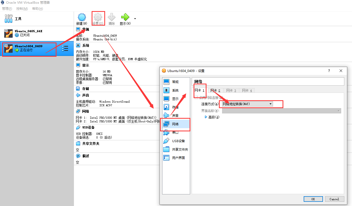This screenshot has width=352, height=206.
Task: Click the 显示 section header in details
Action: tap(86, 65)
